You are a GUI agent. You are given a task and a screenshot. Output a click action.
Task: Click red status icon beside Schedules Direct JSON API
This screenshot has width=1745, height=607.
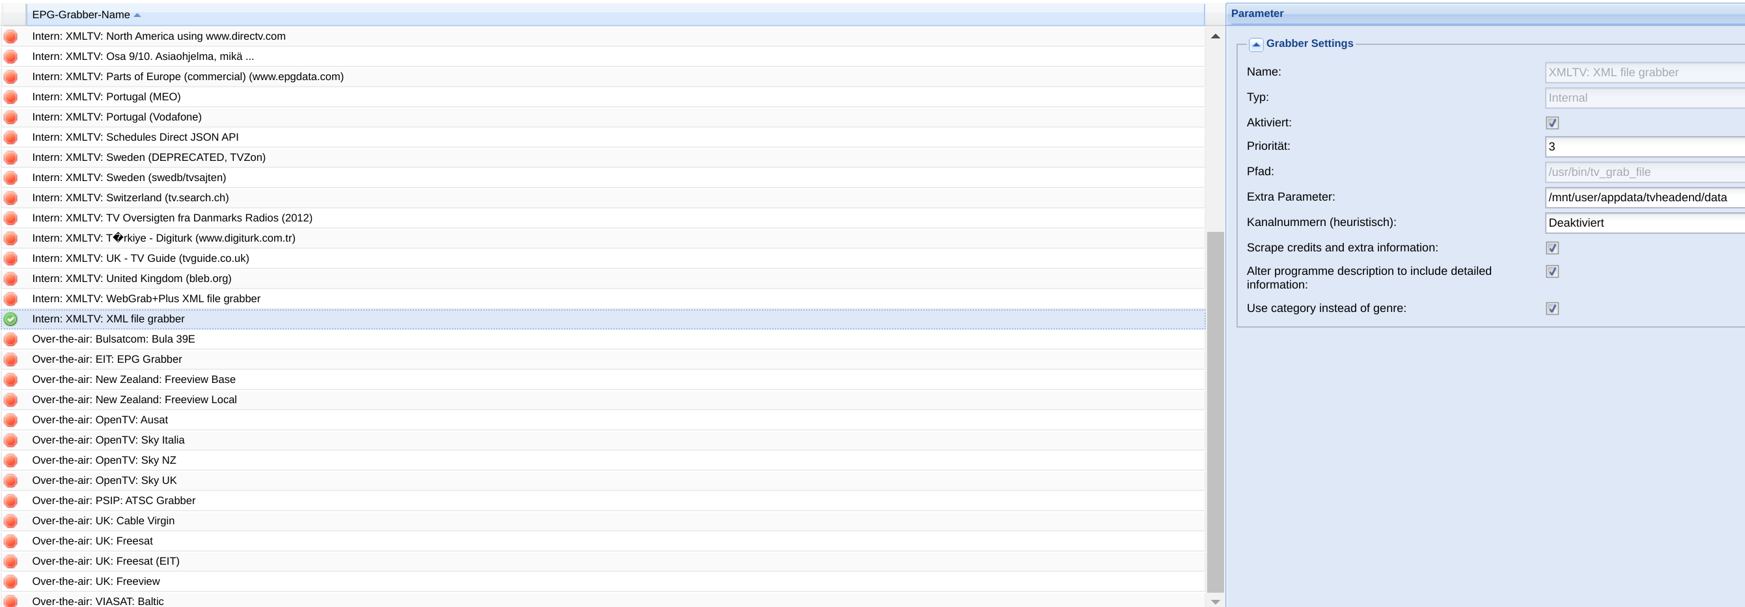(11, 137)
